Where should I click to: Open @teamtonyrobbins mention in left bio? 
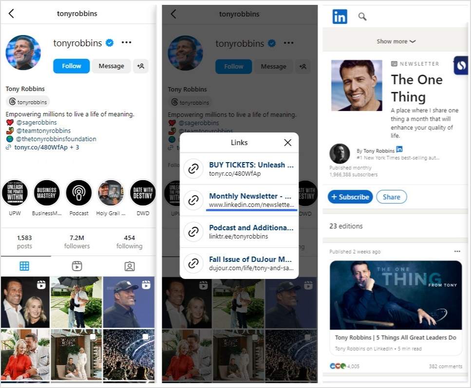43,130
